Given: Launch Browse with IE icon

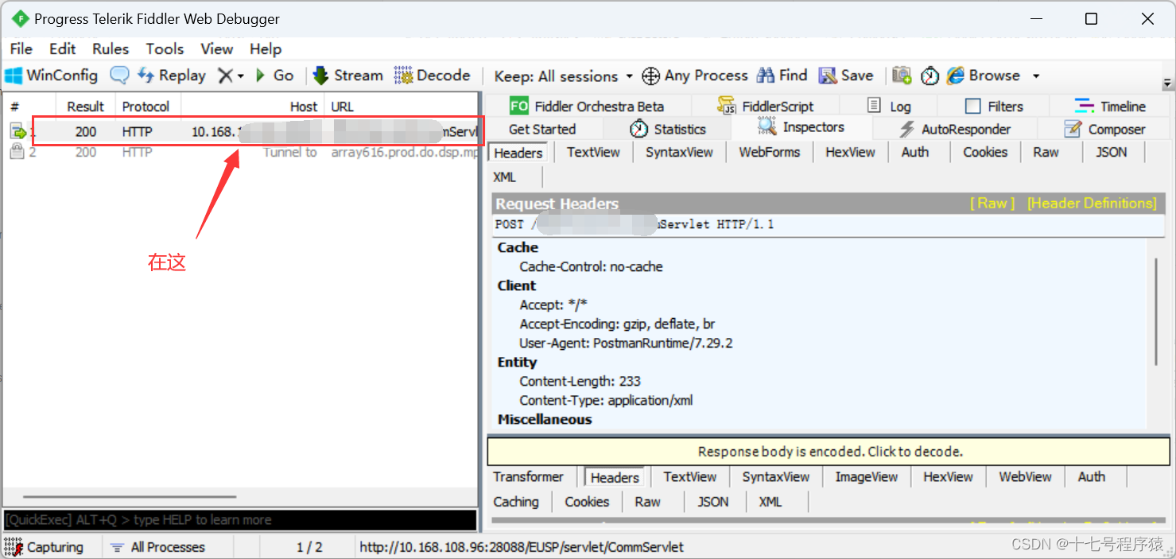Looking at the screenshot, I should [983, 76].
